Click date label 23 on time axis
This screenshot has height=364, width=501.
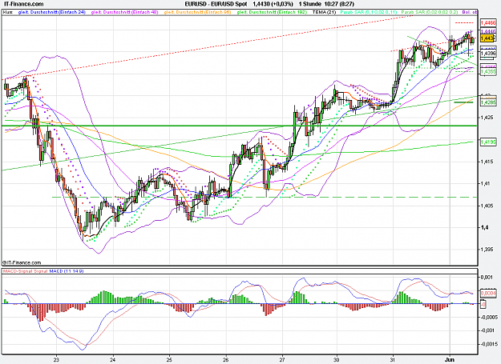tap(57, 359)
